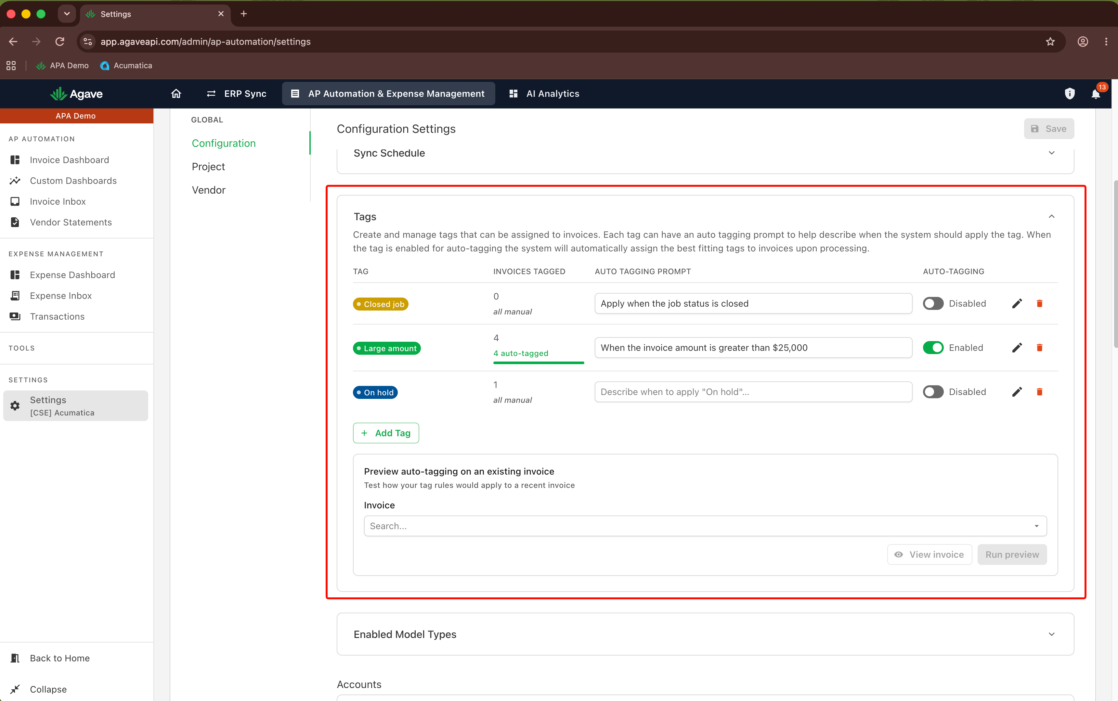Viewport: 1118px width, 701px height.
Task: Click the Large amount green tag chip
Action: 387,348
